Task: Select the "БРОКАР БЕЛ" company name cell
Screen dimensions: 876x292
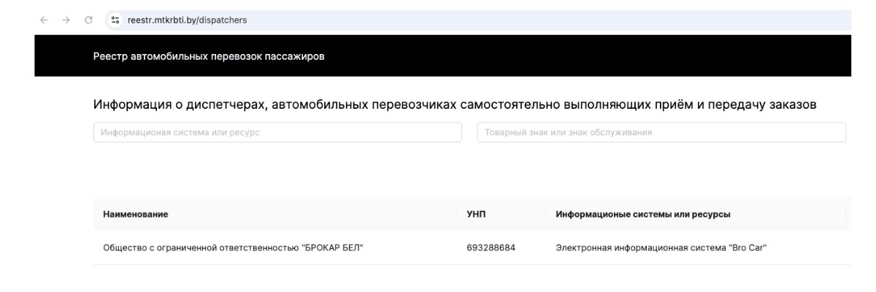Action: pyautogui.click(x=234, y=248)
